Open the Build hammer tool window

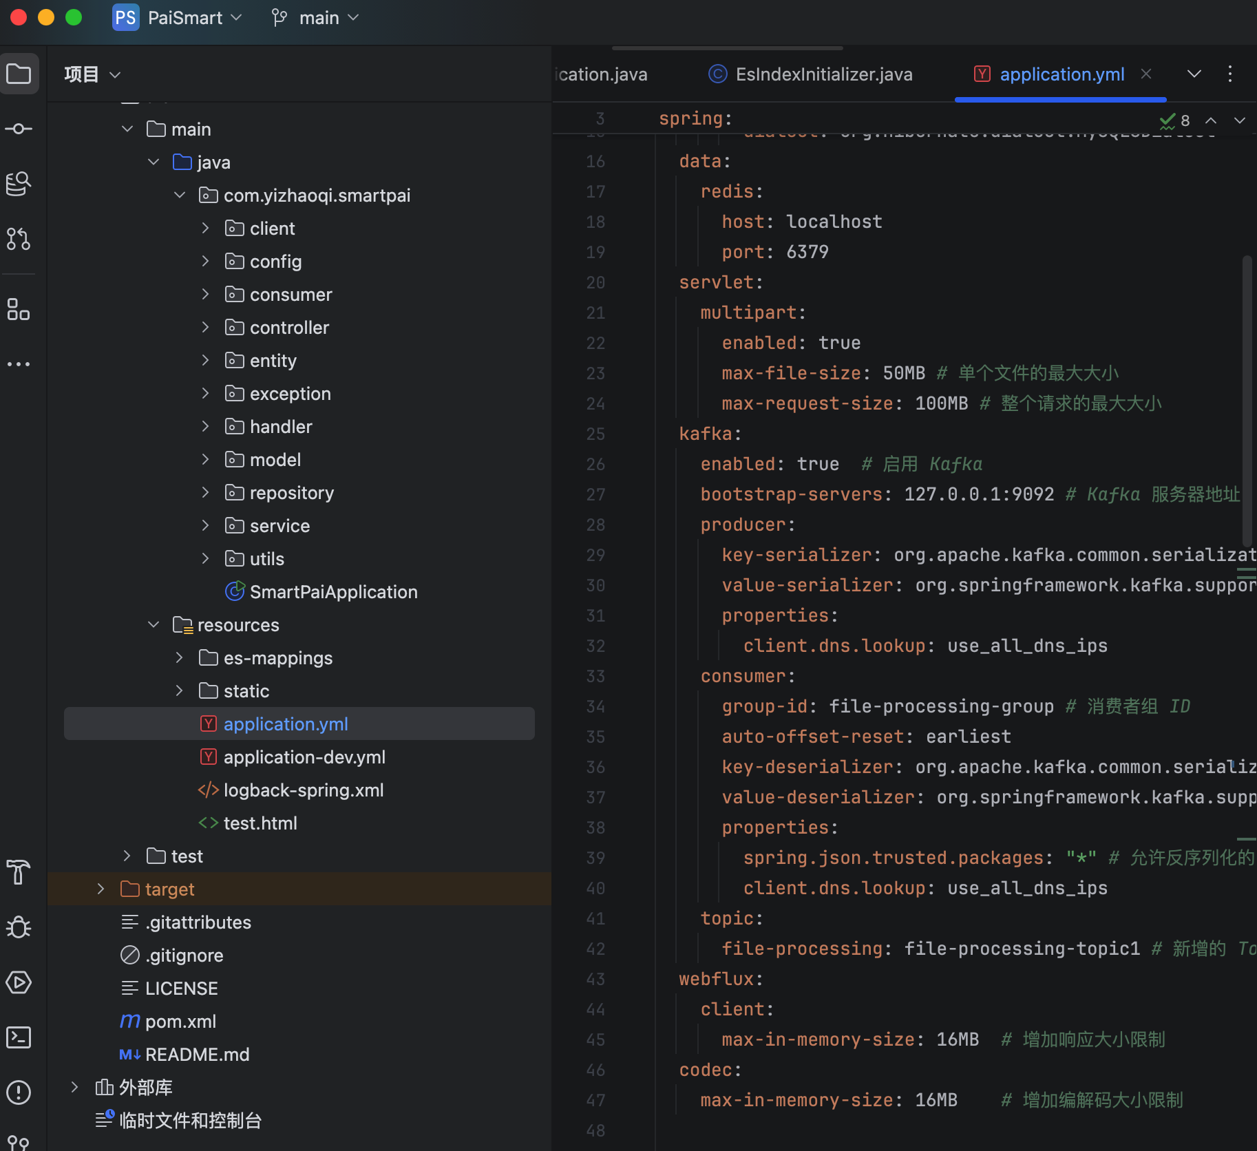(x=19, y=872)
